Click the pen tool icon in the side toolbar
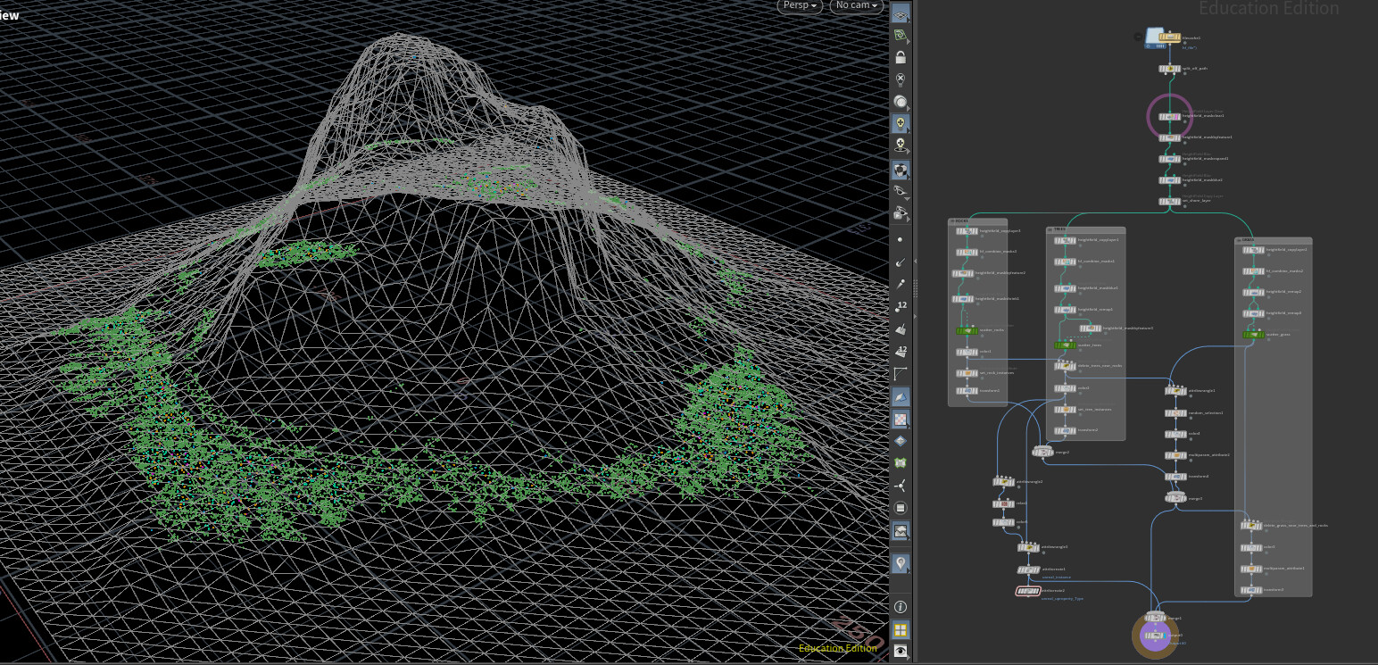The image size is (1378, 665). pos(901,283)
